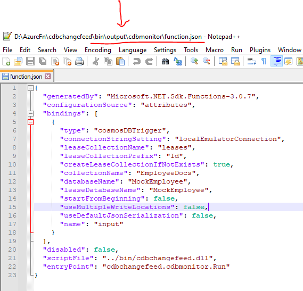
Task: Click the Save toolbar icon
Action: pos(30,61)
